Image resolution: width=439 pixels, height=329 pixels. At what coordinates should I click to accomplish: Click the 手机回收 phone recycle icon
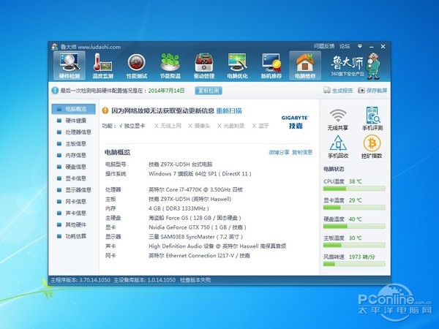point(338,147)
